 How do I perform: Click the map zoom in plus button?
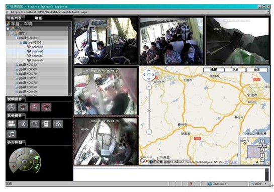[x=149, y=86]
